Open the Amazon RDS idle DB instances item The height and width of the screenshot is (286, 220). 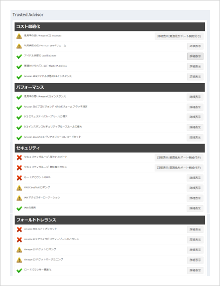pyautogui.click(x=48, y=76)
